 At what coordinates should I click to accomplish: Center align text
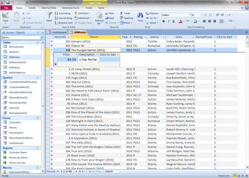tap(209, 21)
